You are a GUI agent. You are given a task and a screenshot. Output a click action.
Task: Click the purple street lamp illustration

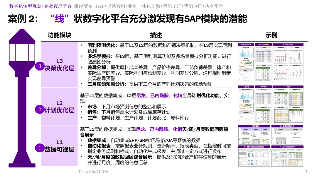coord(22,98)
